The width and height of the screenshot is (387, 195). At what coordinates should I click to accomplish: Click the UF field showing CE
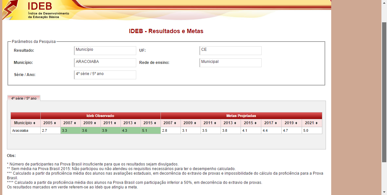(230, 50)
